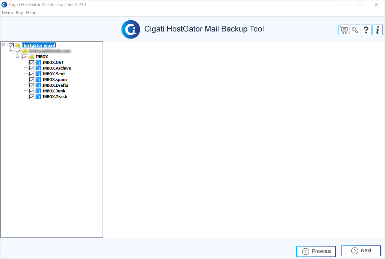Toggle the INBOX.Archive checkbox
Viewport: 385px width, 259px height.
[x=32, y=68]
